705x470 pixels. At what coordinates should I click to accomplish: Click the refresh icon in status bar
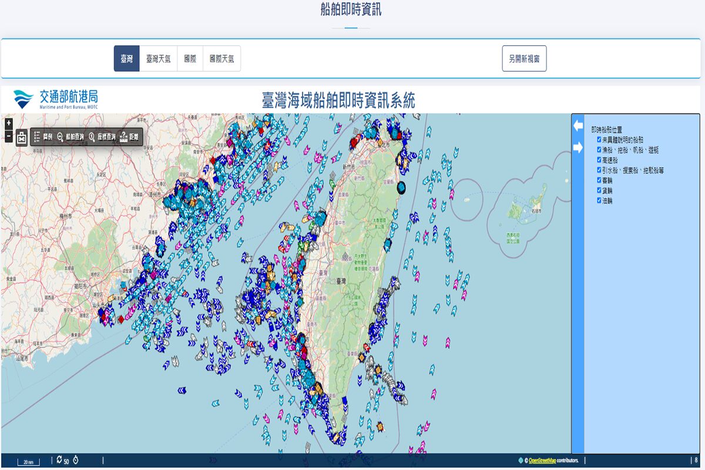pyautogui.click(x=59, y=460)
